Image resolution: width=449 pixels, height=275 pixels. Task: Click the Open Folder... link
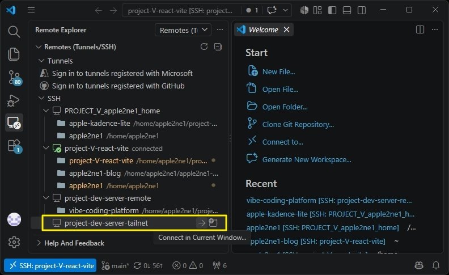[x=285, y=107]
